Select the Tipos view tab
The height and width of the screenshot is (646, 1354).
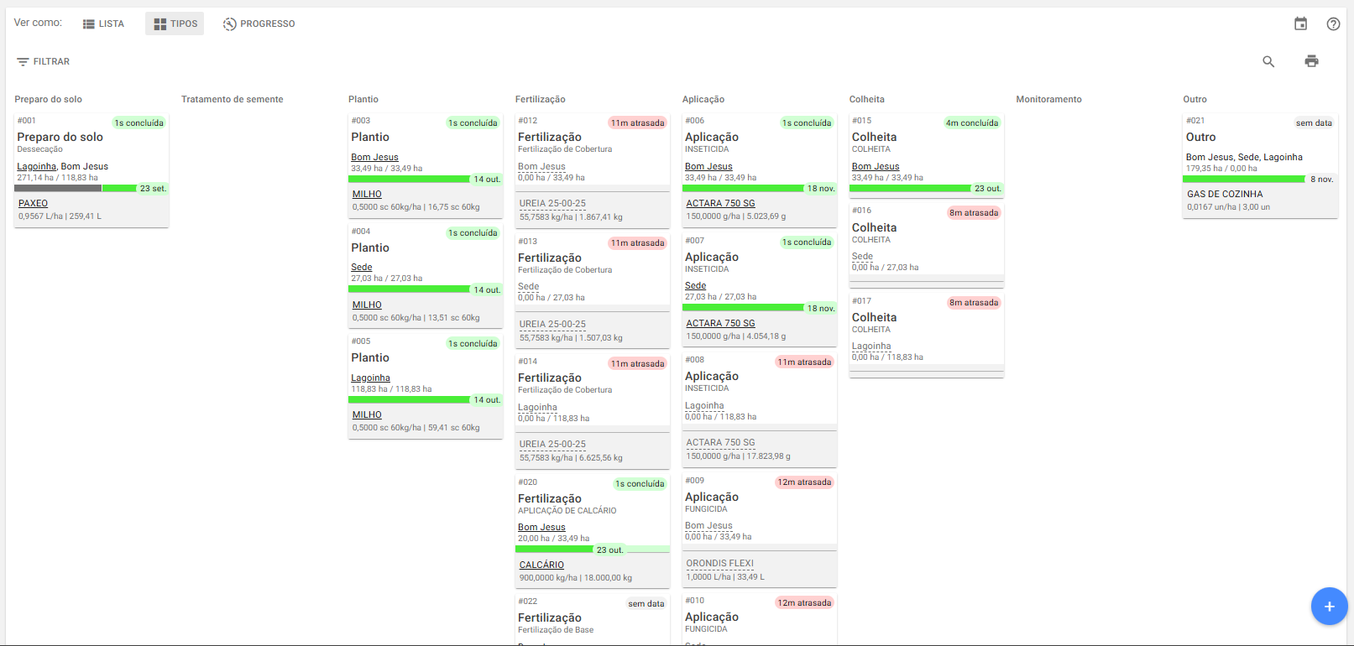coord(175,23)
